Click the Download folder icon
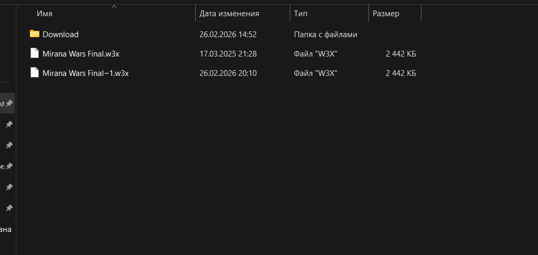Viewport: 538px width, 255px height. 35,34
